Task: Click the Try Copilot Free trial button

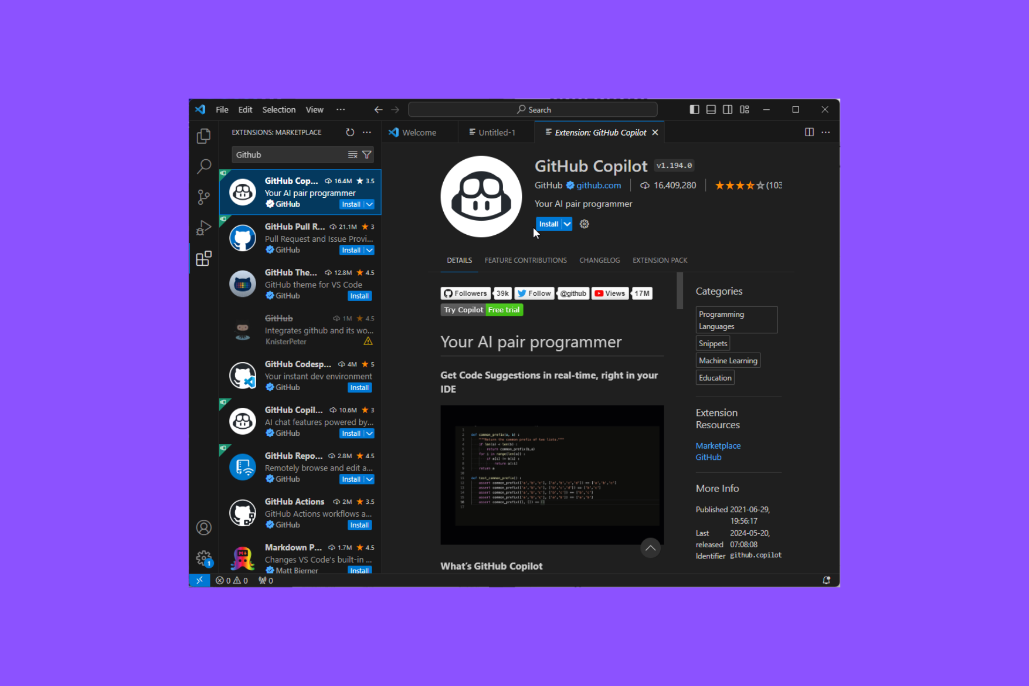Action: pos(481,309)
